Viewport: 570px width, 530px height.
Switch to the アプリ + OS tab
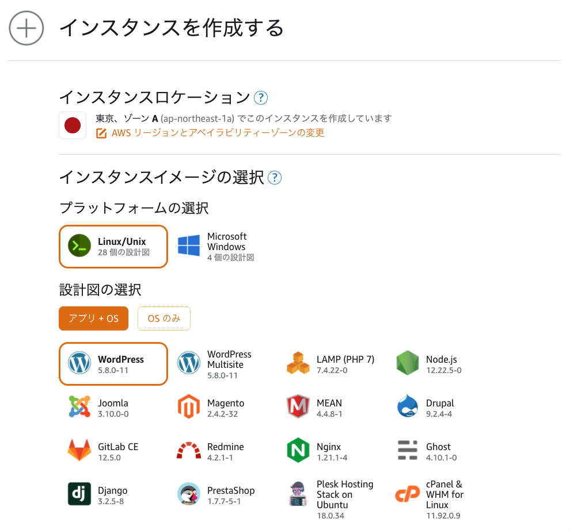pos(93,318)
